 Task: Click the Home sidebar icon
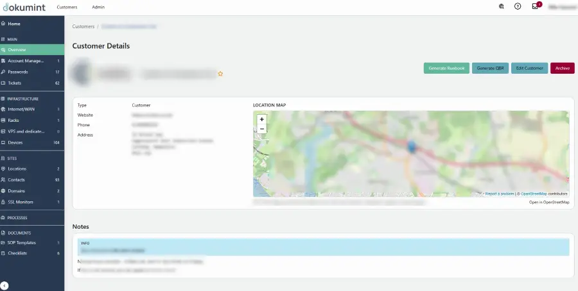3,24
